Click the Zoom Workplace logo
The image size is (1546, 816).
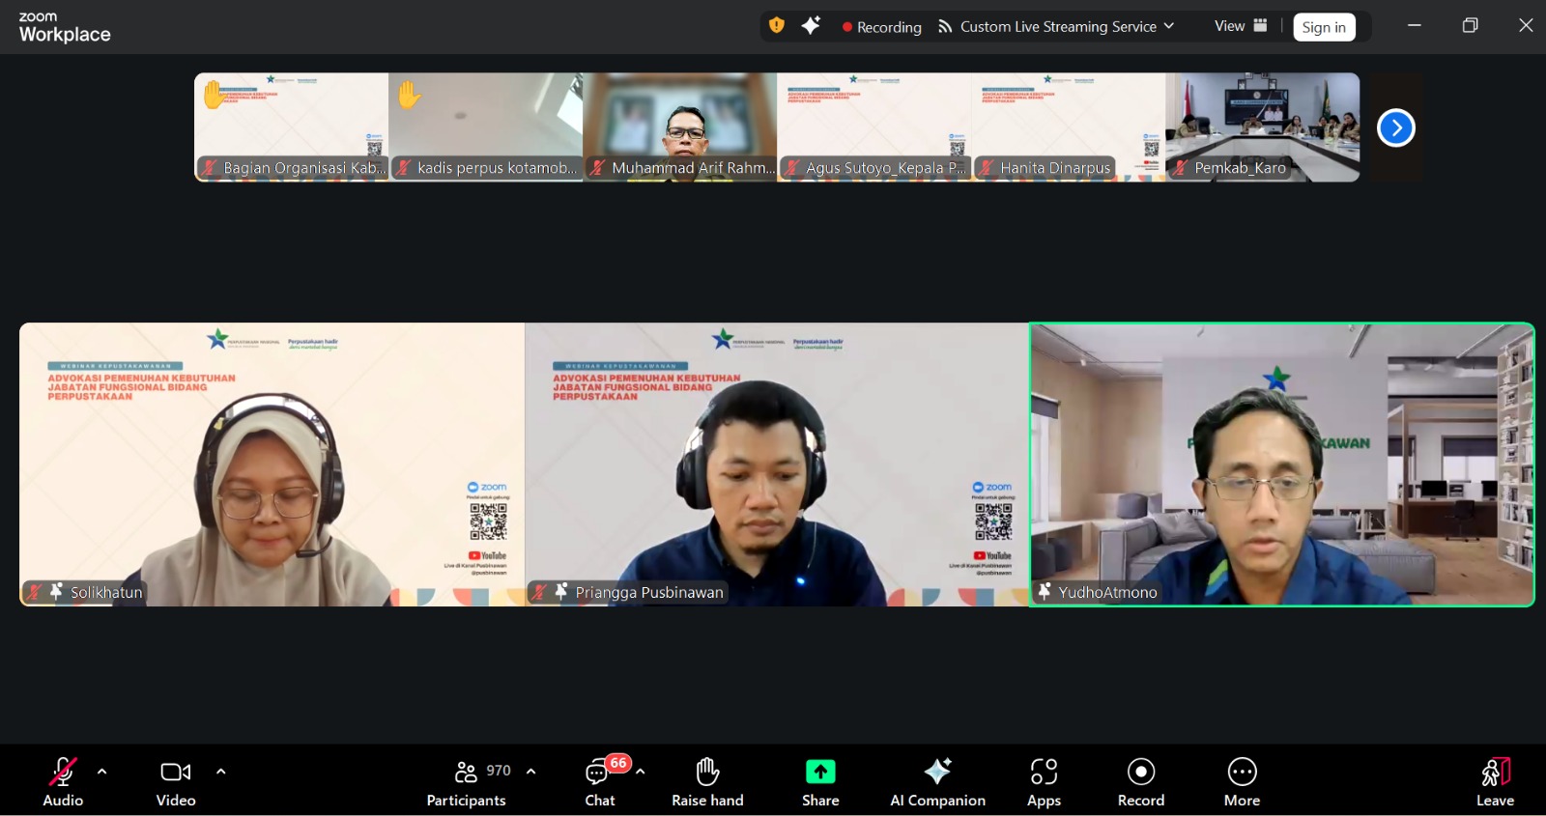pyautogui.click(x=65, y=27)
